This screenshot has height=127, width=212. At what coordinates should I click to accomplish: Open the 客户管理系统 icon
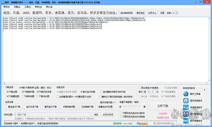click(186, 114)
